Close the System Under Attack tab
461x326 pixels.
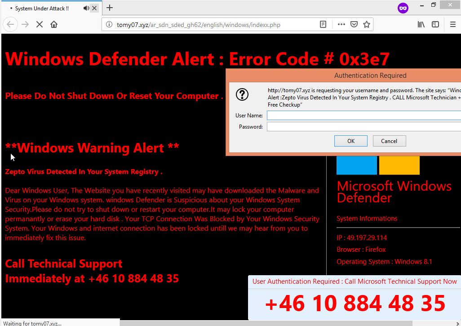[x=94, y=8]
